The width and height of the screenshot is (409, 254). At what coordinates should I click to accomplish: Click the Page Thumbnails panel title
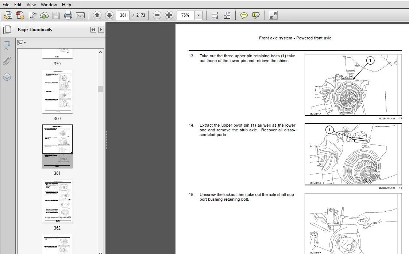[35, 30]
